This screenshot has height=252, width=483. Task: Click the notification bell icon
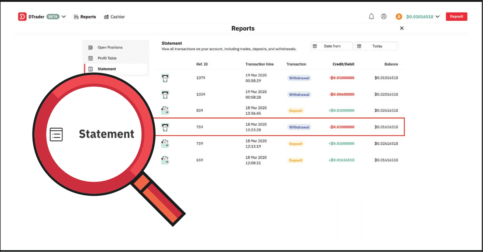click(x=371, y=17)
